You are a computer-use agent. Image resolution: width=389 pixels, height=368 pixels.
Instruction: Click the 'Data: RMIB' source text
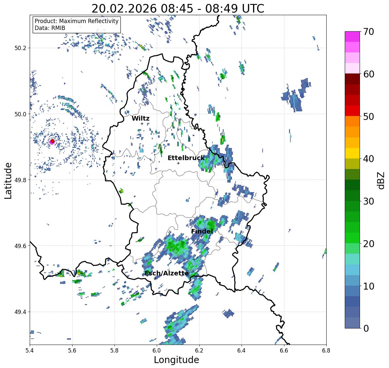(x=50, y=28)
